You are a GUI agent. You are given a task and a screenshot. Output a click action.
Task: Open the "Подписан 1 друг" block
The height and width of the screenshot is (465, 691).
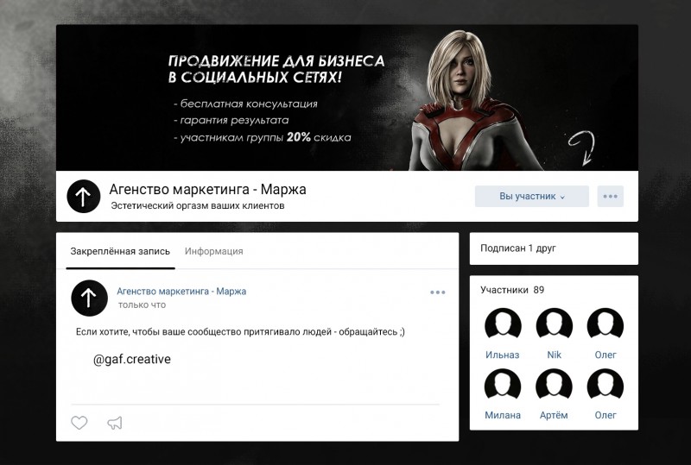click(x=554, y=248)
